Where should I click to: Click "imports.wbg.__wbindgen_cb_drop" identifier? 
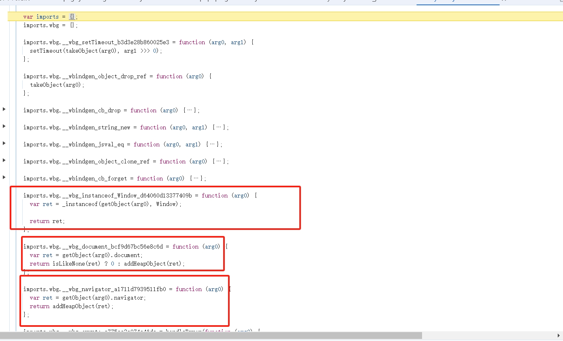[x=72, y=110]
